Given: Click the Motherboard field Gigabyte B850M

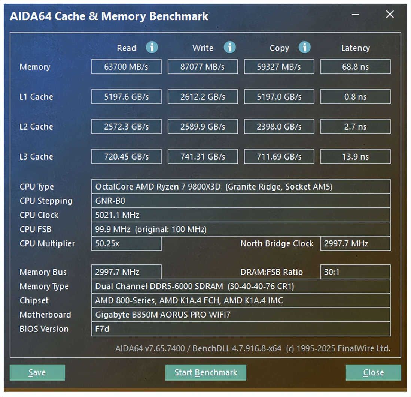Looking at the screenshot, I should [241, 315].
